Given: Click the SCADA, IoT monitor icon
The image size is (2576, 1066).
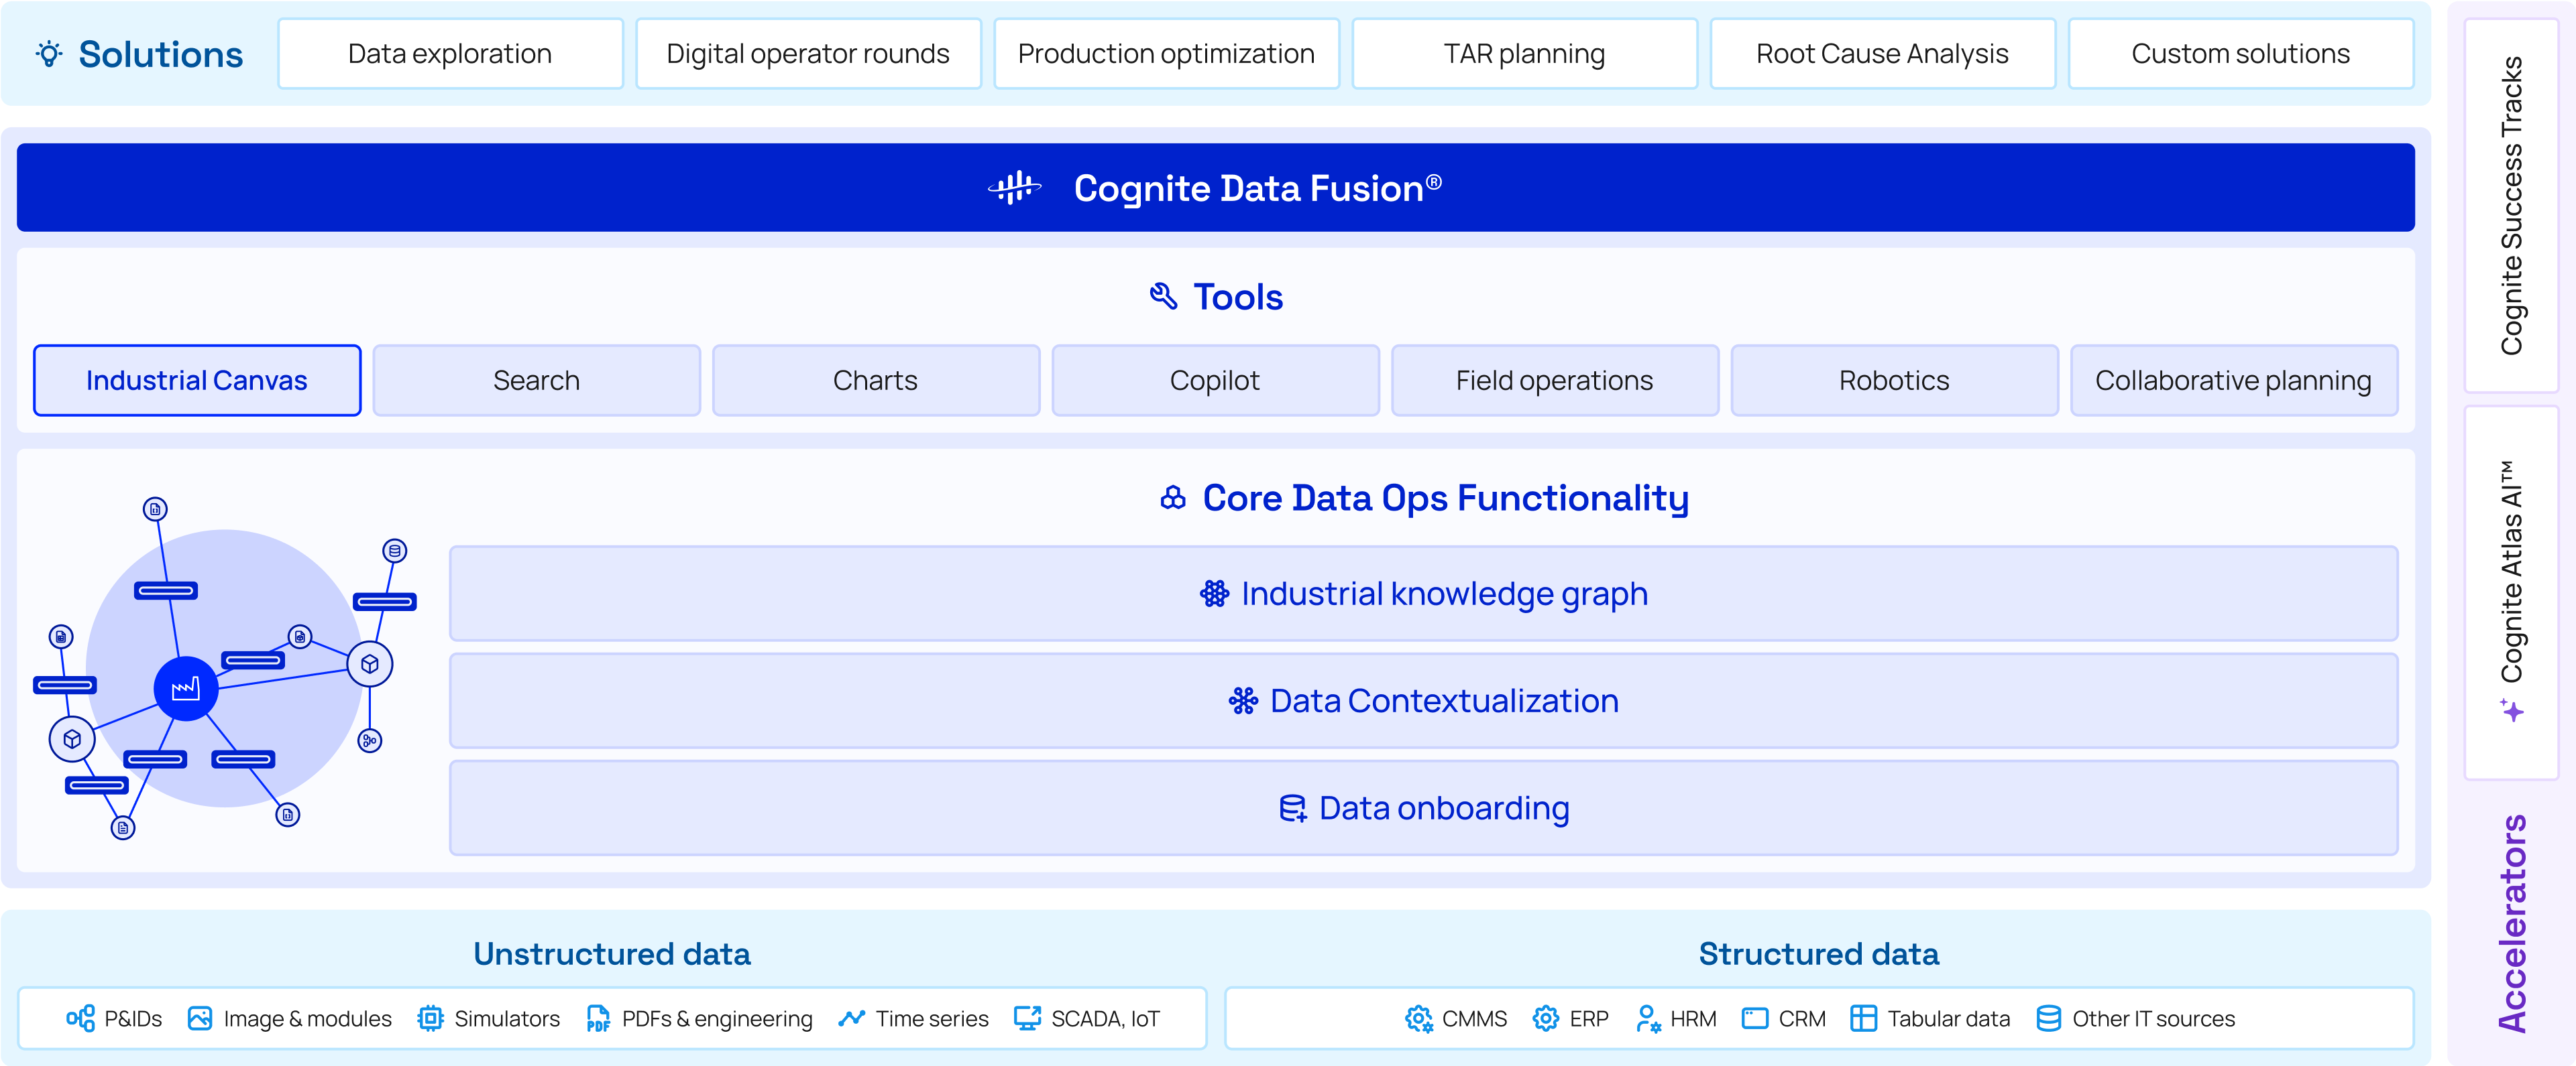Looking at the screenshot, I should pyautogui.click(x=1027, y=1018).
